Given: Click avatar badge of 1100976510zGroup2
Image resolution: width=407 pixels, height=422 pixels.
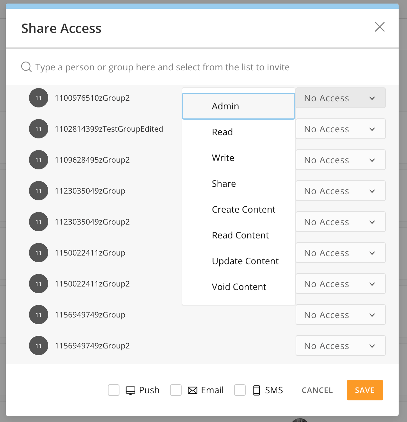Looking at the screenshot, I should (x=39, y=98).
